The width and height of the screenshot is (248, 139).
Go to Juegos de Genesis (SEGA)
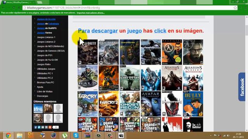click(51, 51)
